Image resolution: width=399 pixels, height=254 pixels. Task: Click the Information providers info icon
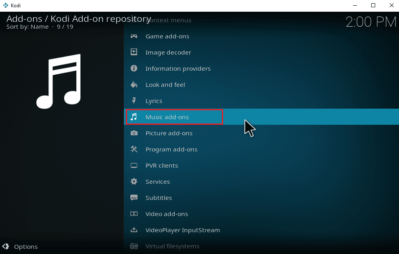click(x=134, y=68)
